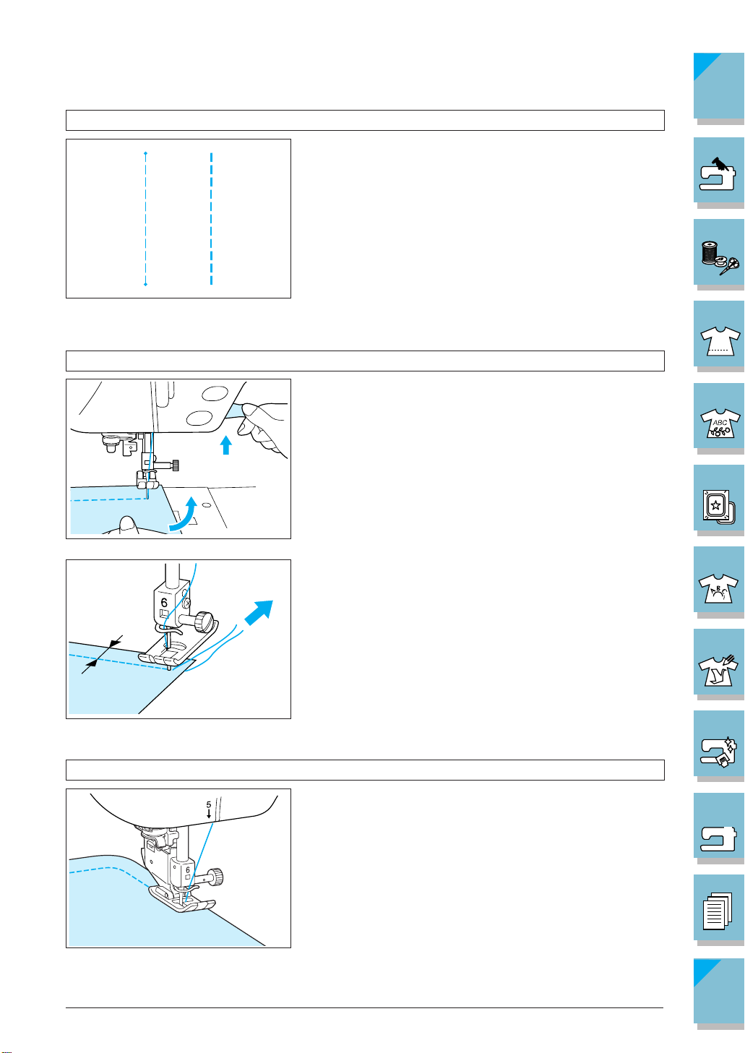Choose the shirt with pencil editing tab
Image resolution: width=745 pixels, height=1053 pixels.
click(x=719, y=662)
